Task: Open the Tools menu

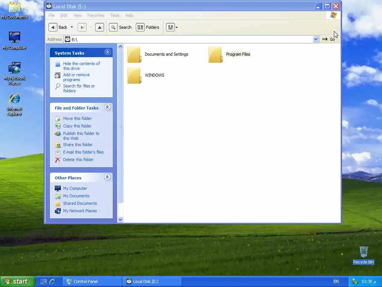Action: pos(115,15)
